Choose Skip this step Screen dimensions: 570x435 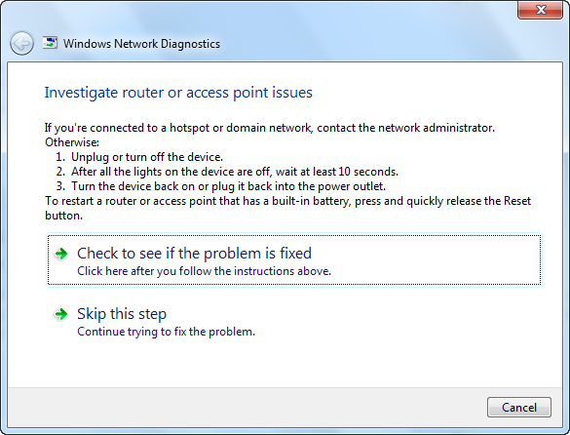[x=166, y=322]
